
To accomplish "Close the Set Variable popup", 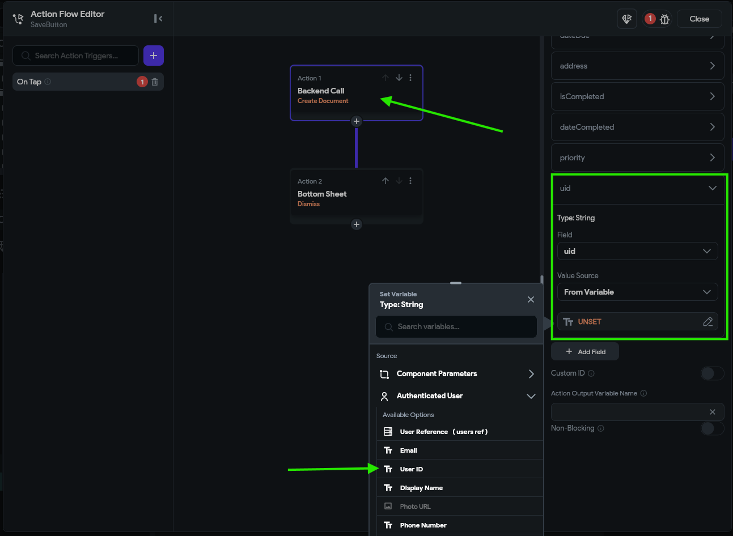I will tap(531, 299).
